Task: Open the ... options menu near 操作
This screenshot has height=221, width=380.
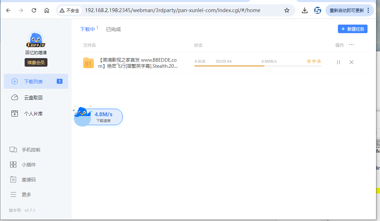Action: click(351, 44)
